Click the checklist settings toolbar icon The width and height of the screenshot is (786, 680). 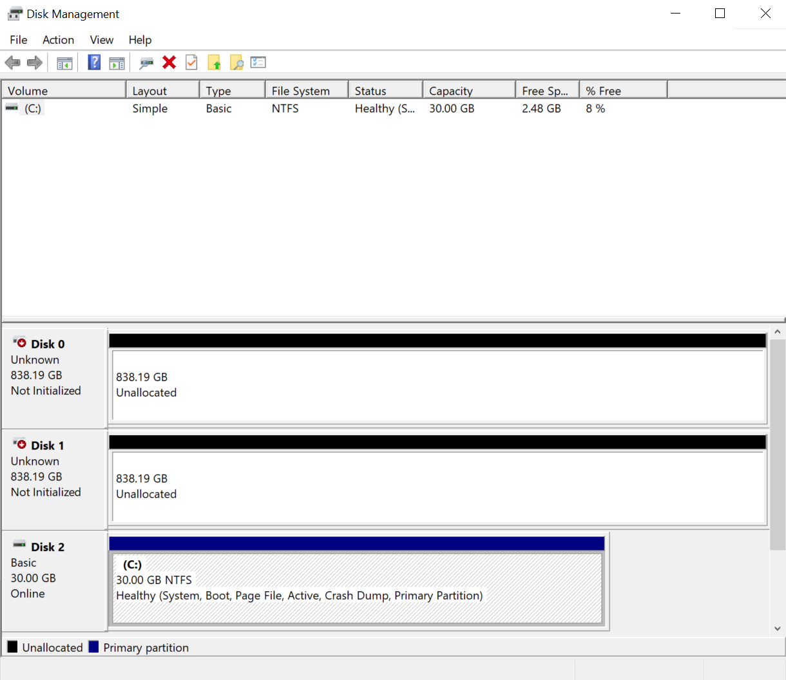258,62
